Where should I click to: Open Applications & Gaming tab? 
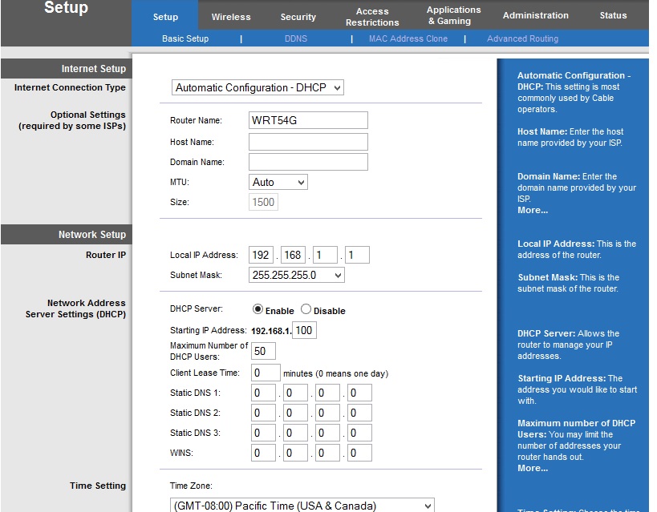[453, 15]
